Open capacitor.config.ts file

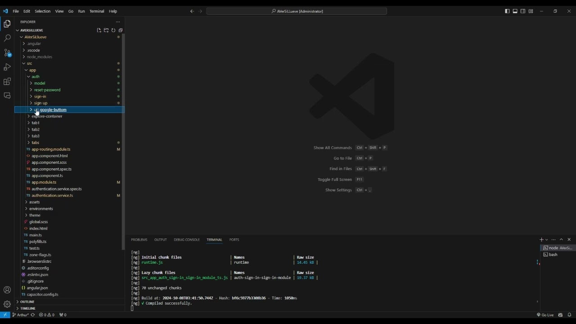[43, 294]
